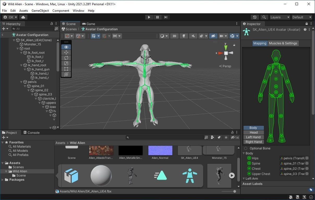The height and width of the screenshot is (200, 315).
Task: Toggle grid visibility button
Action: coord(94,36)
